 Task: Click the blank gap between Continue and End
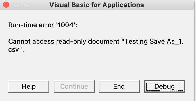click(x=97, y=87)
